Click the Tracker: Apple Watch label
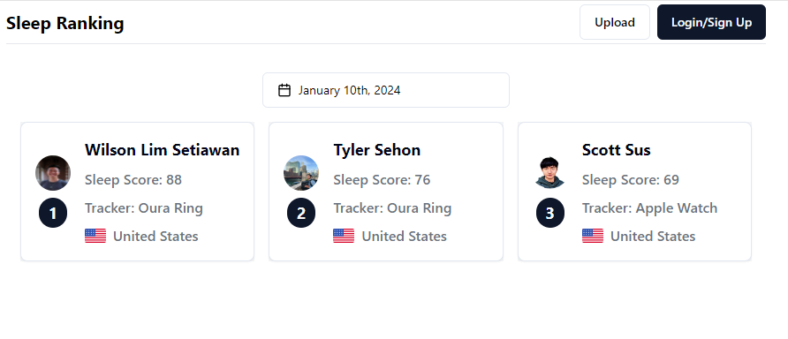The height and width of the screenshot is (339, 788). [650, 208]
